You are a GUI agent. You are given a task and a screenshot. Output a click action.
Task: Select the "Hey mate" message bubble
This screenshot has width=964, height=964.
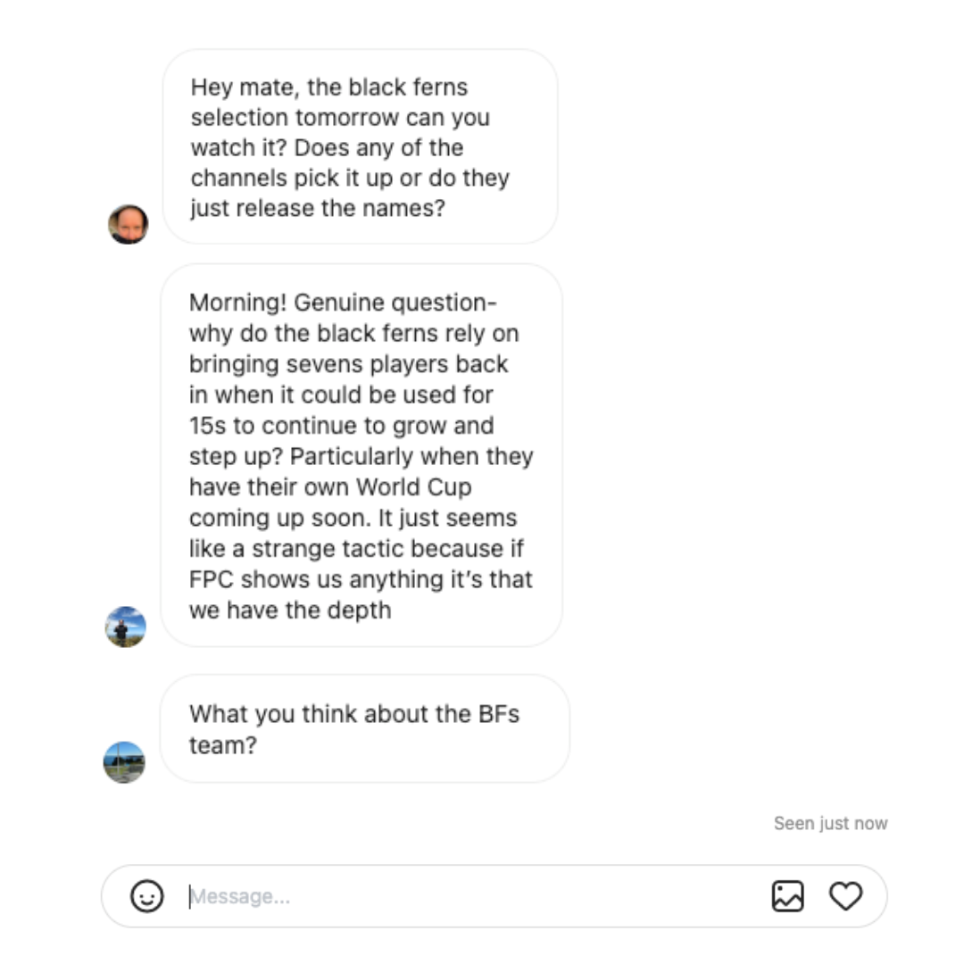(x=361, y=147)
